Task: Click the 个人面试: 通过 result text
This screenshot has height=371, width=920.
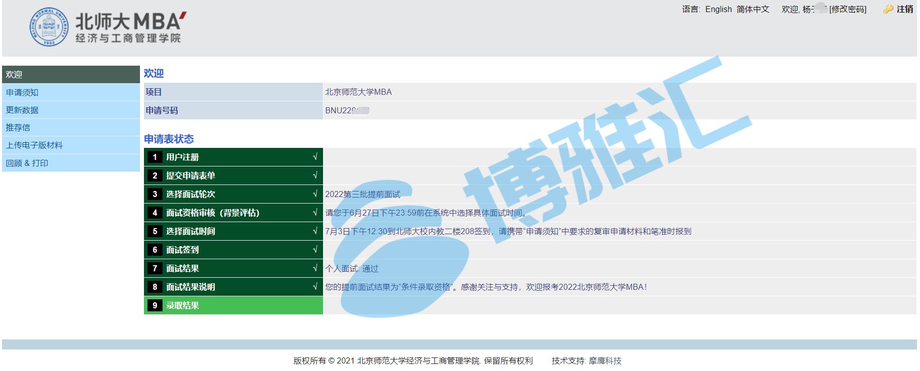Action: [352, 269]
